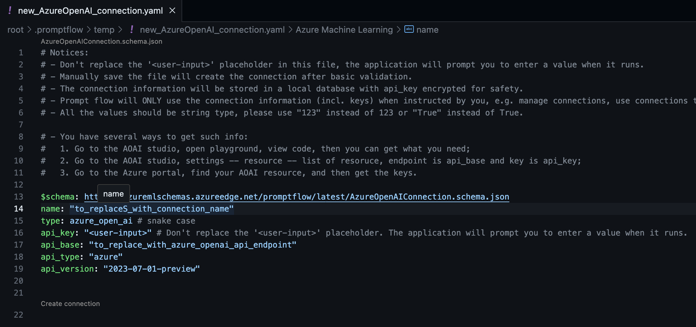Click line number 14 in gutter

(x=19, y=209)
